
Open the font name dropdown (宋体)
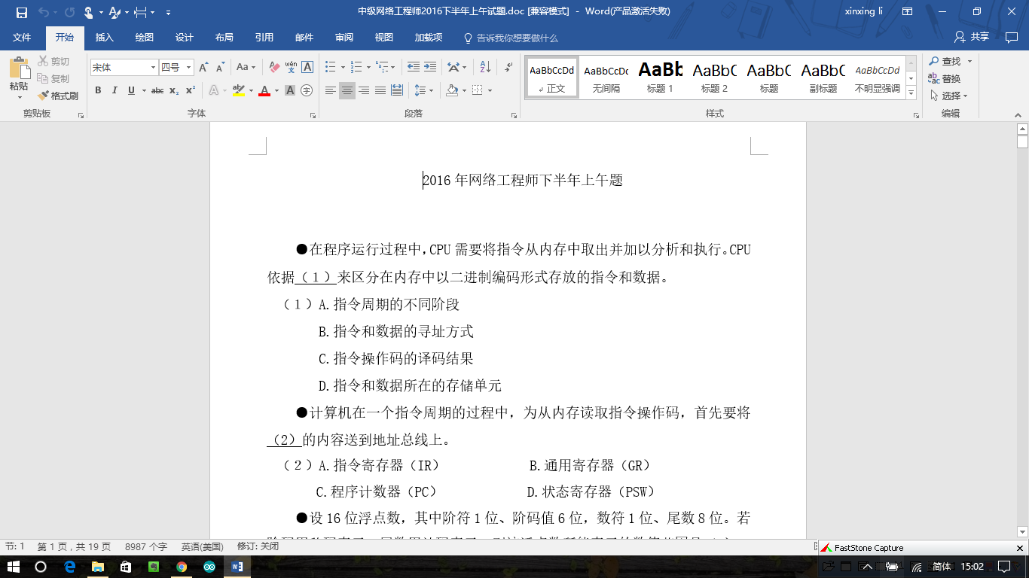[153, 68]
